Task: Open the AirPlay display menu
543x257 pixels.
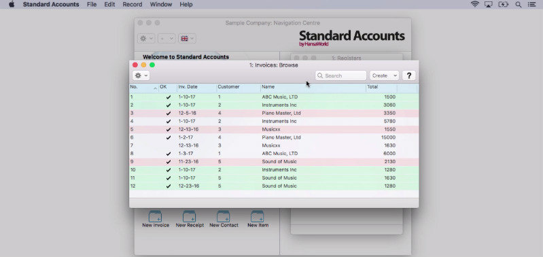Action: [488, 5]
